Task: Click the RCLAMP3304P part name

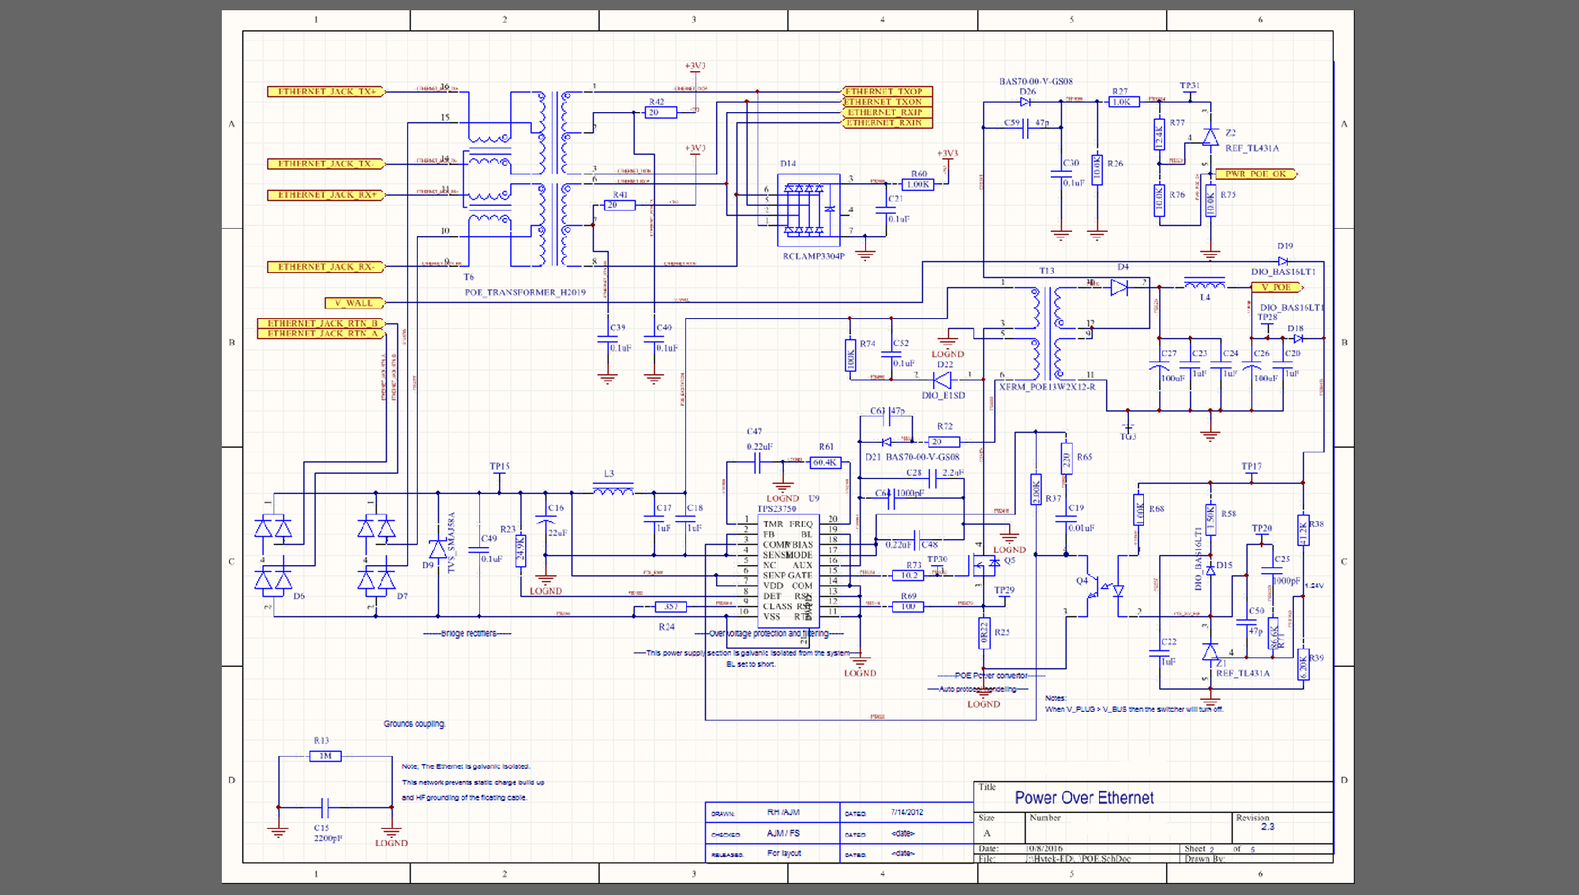Action: click(x=813, y=257)
